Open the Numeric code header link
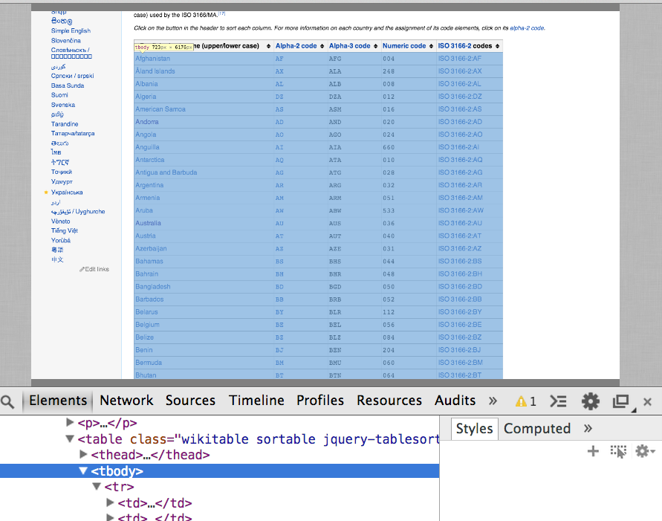 (x=404, y=45)
